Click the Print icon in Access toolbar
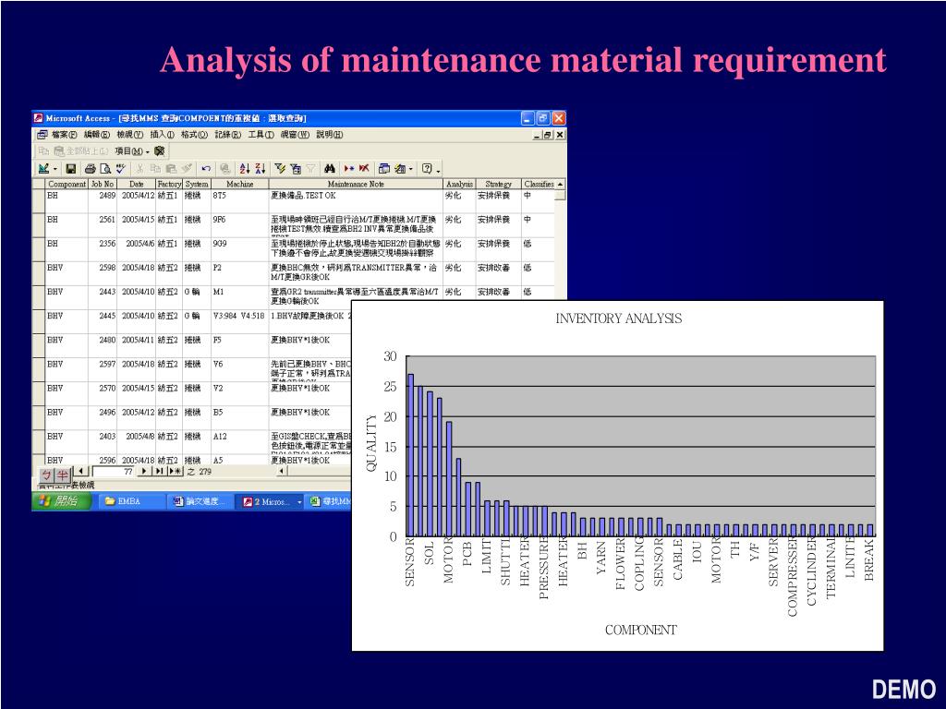The image size is (946, 709). tap(91, 169)
